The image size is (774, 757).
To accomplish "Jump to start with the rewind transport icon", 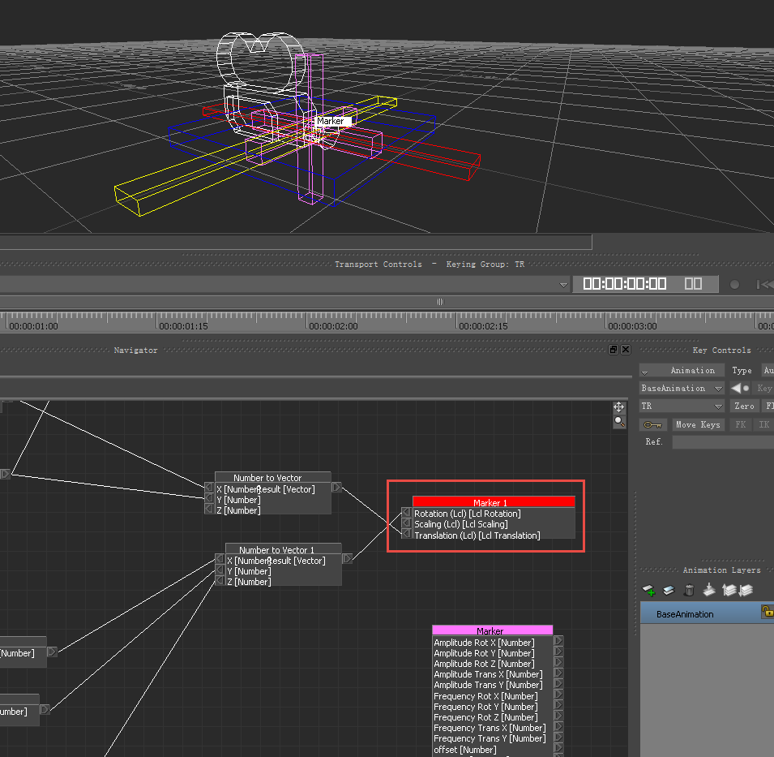I will (767, 284).
